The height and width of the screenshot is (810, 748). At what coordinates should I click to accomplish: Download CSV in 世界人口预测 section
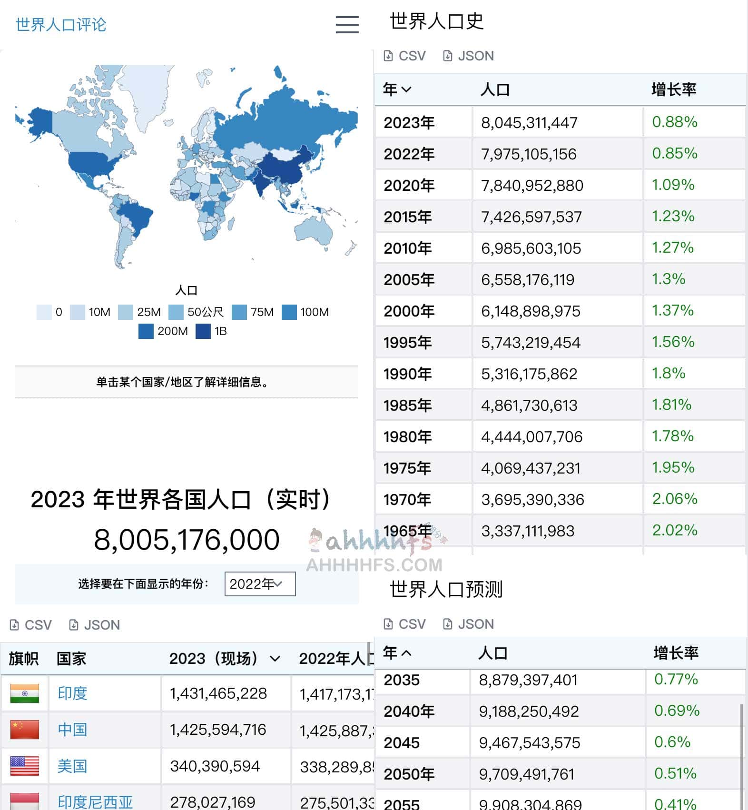coord(405,624)
